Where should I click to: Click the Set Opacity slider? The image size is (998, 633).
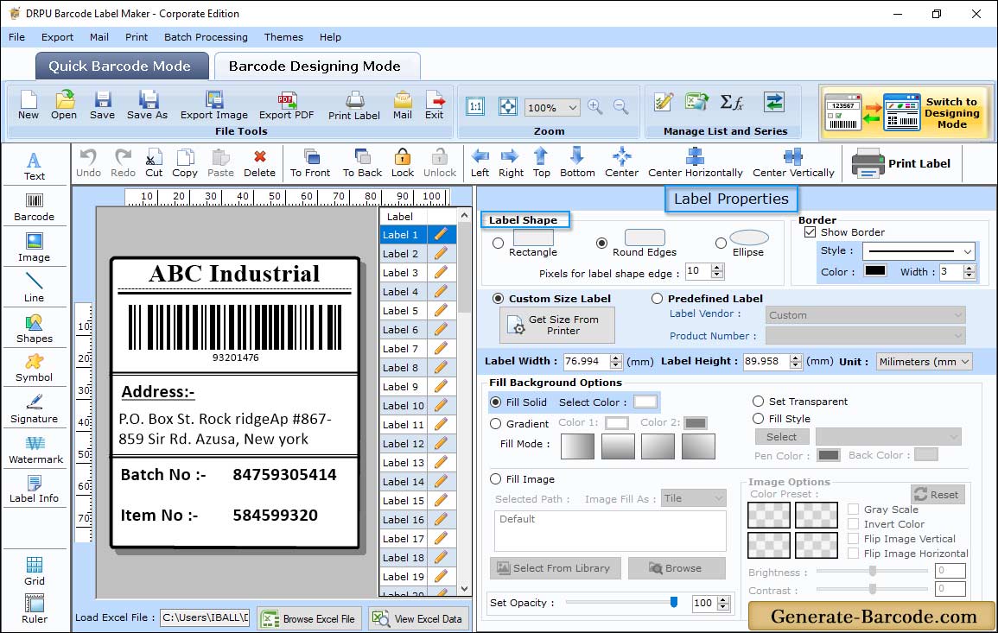[620, 602]
